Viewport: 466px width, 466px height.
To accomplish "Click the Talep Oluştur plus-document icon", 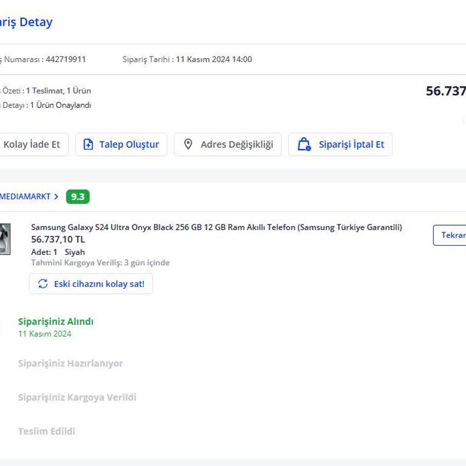I will (x=88, y=144).
